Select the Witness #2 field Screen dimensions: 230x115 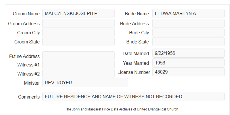78,74
